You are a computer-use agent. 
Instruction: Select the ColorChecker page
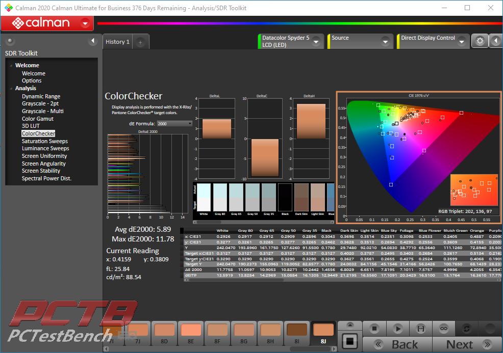pyautogui.click(x=38, y=133)
